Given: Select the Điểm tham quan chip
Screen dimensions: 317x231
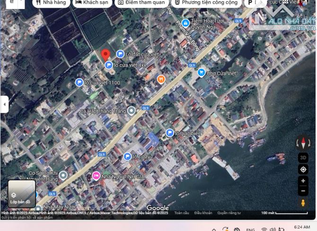Looking at the screenshot, I should (141, 2).
